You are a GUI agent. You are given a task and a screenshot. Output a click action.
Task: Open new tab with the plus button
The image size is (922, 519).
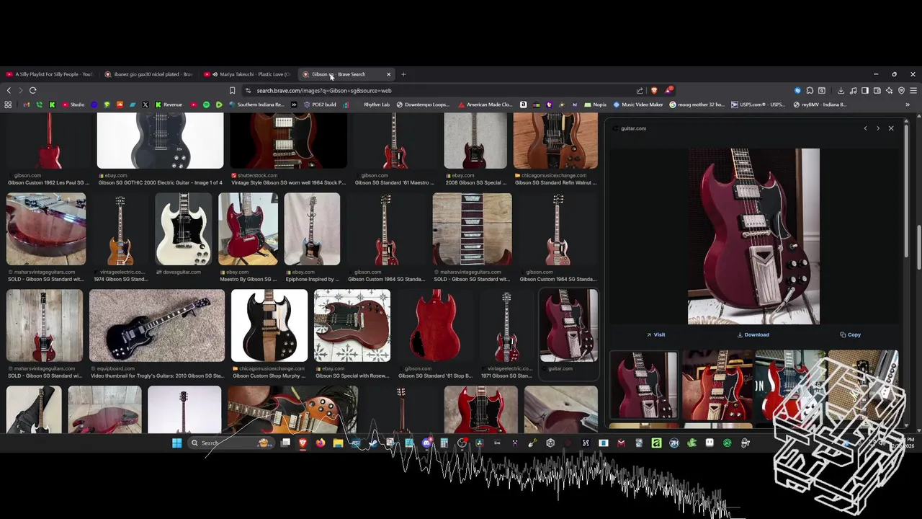[x=403, y=74]
